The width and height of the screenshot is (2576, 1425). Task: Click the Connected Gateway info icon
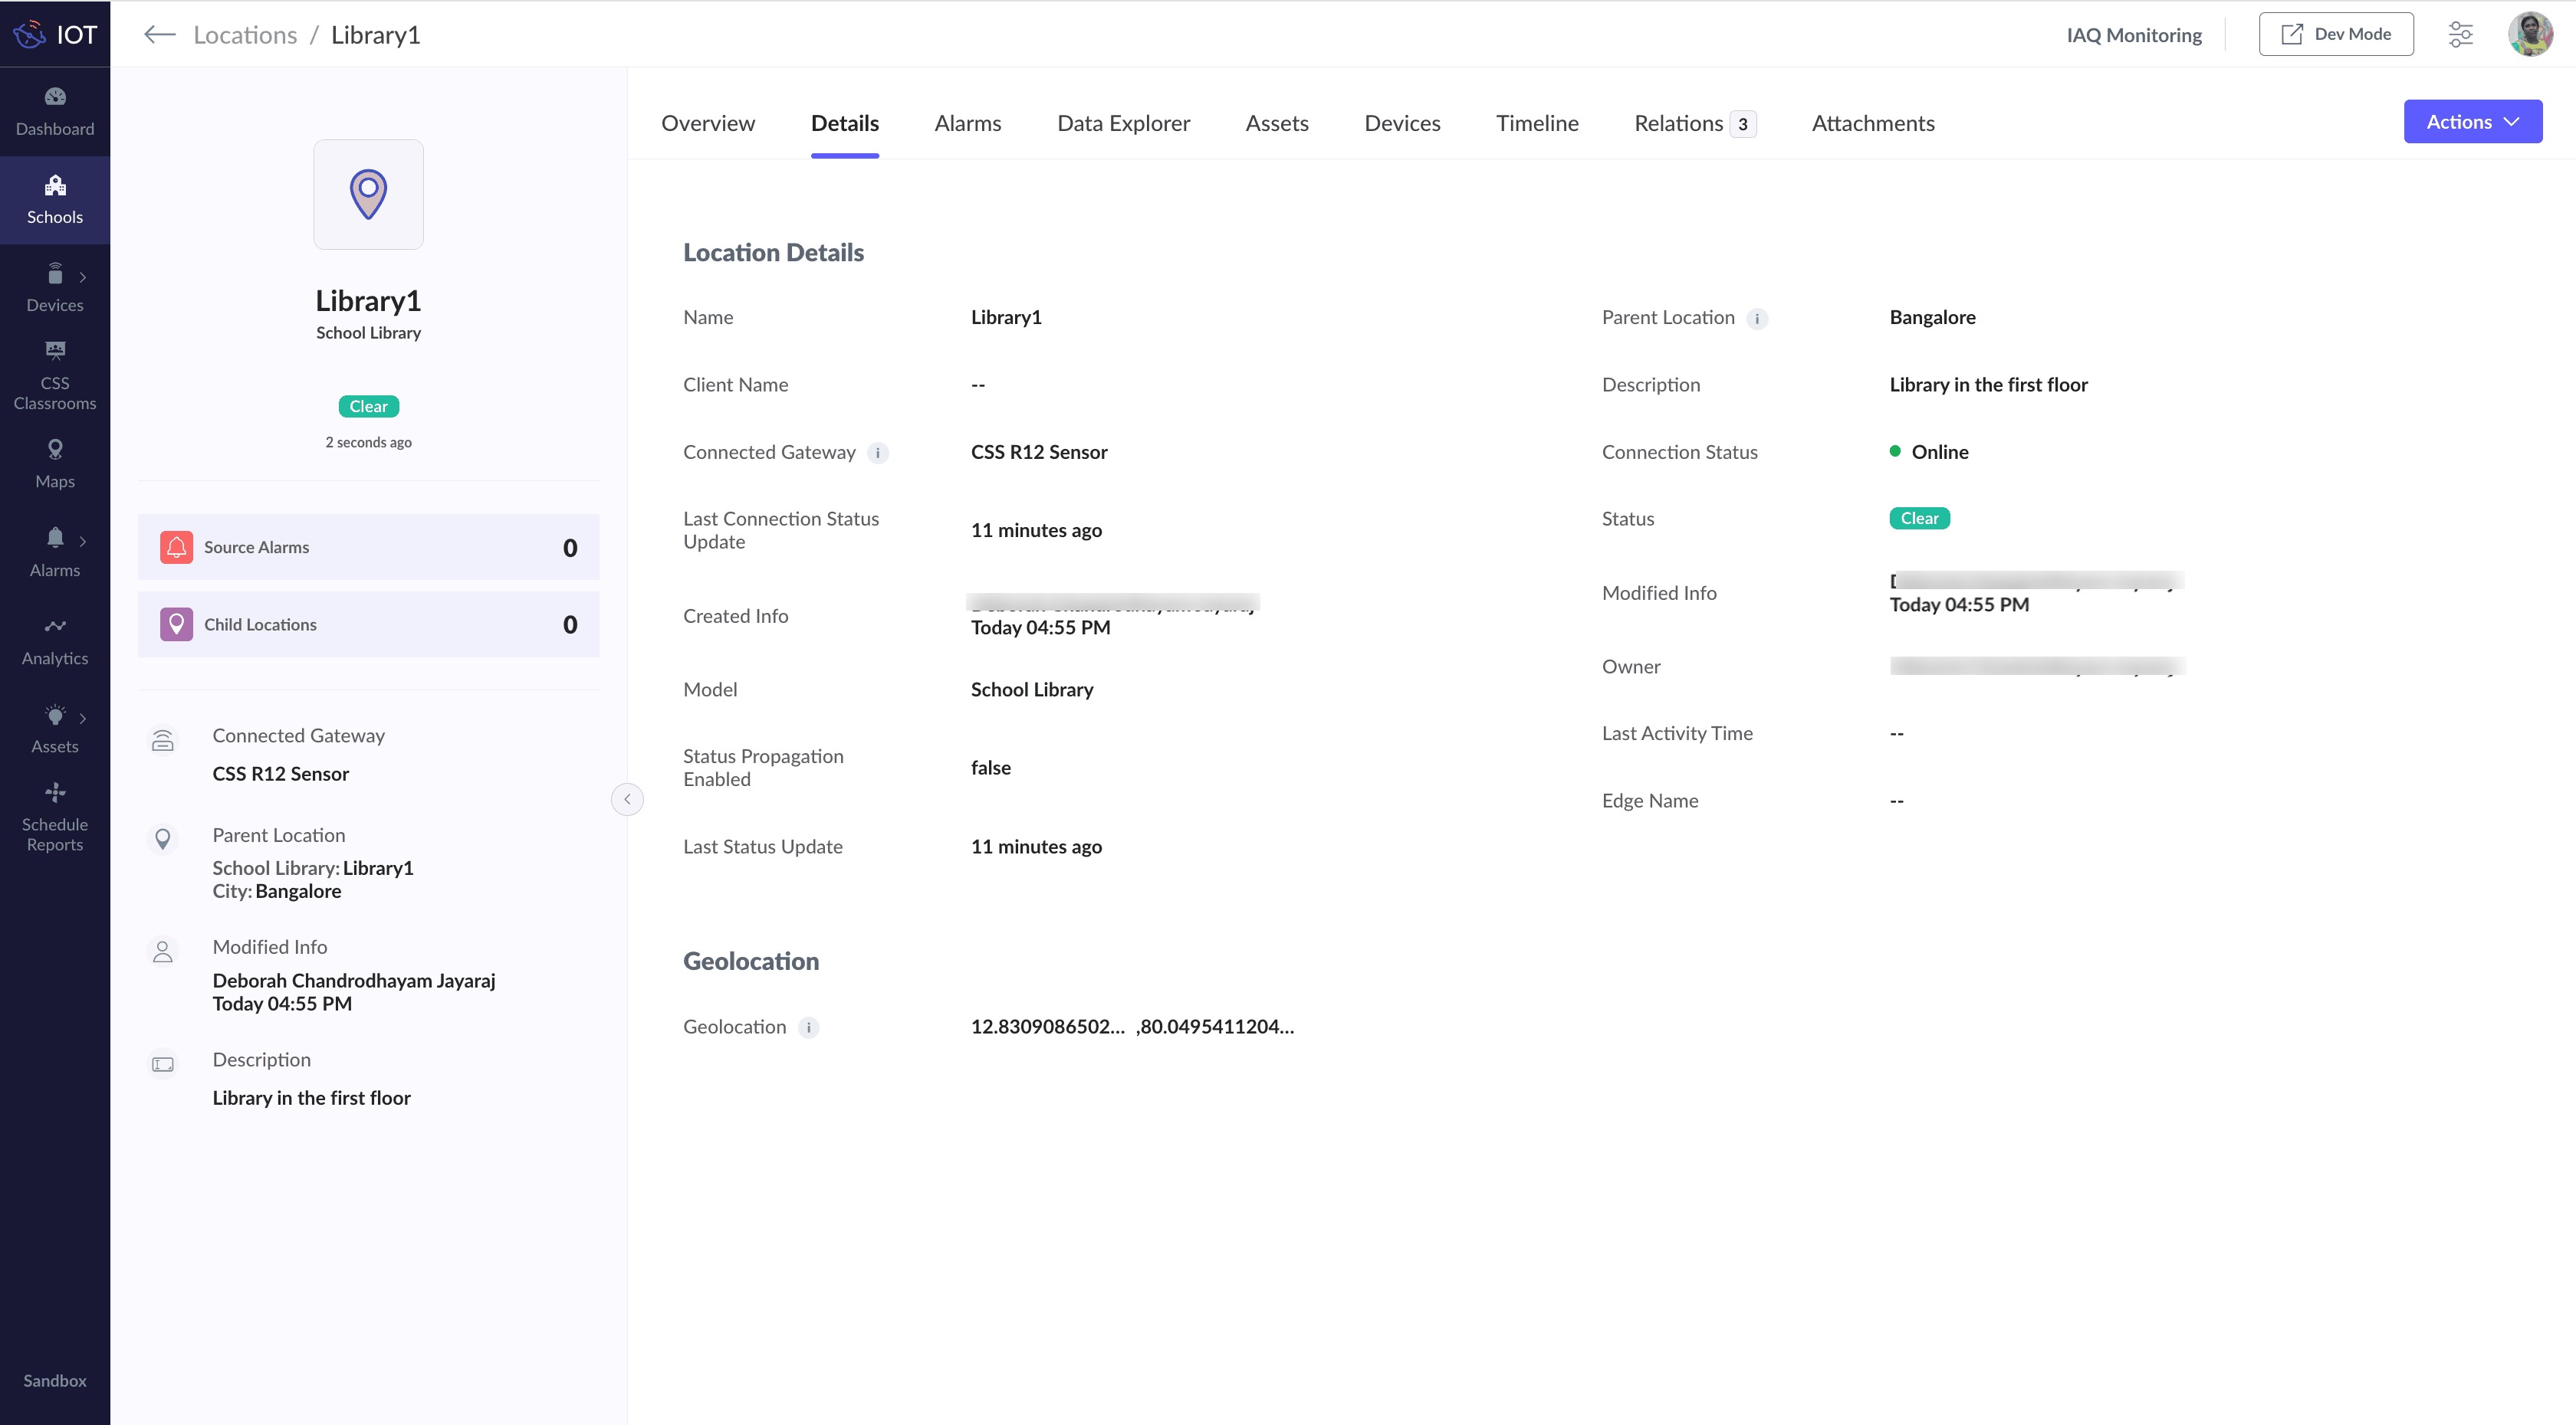pos(878,453)
